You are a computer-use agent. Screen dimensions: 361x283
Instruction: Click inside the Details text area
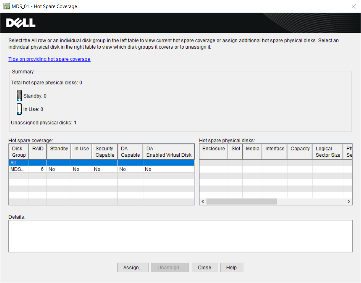[181, 236]
